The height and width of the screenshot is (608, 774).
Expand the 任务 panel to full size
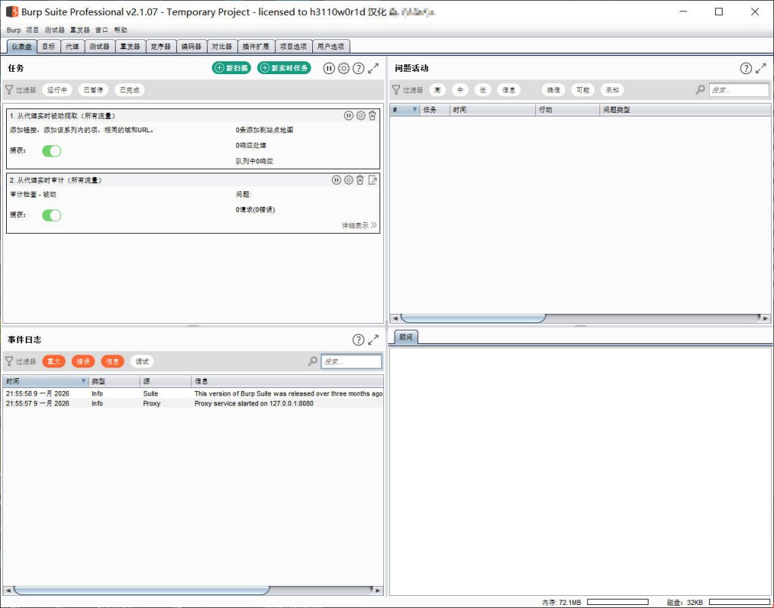click(x=373, y=68)
